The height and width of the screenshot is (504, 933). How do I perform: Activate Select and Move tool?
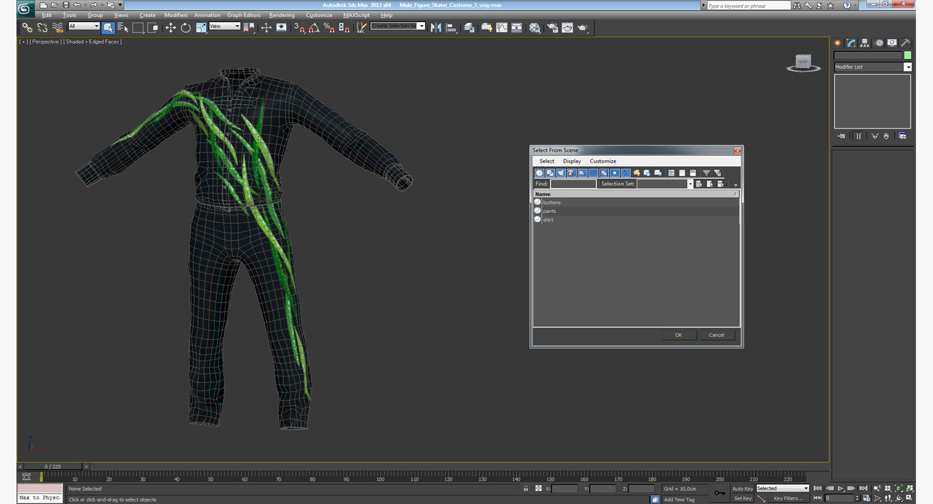(170, 28)
